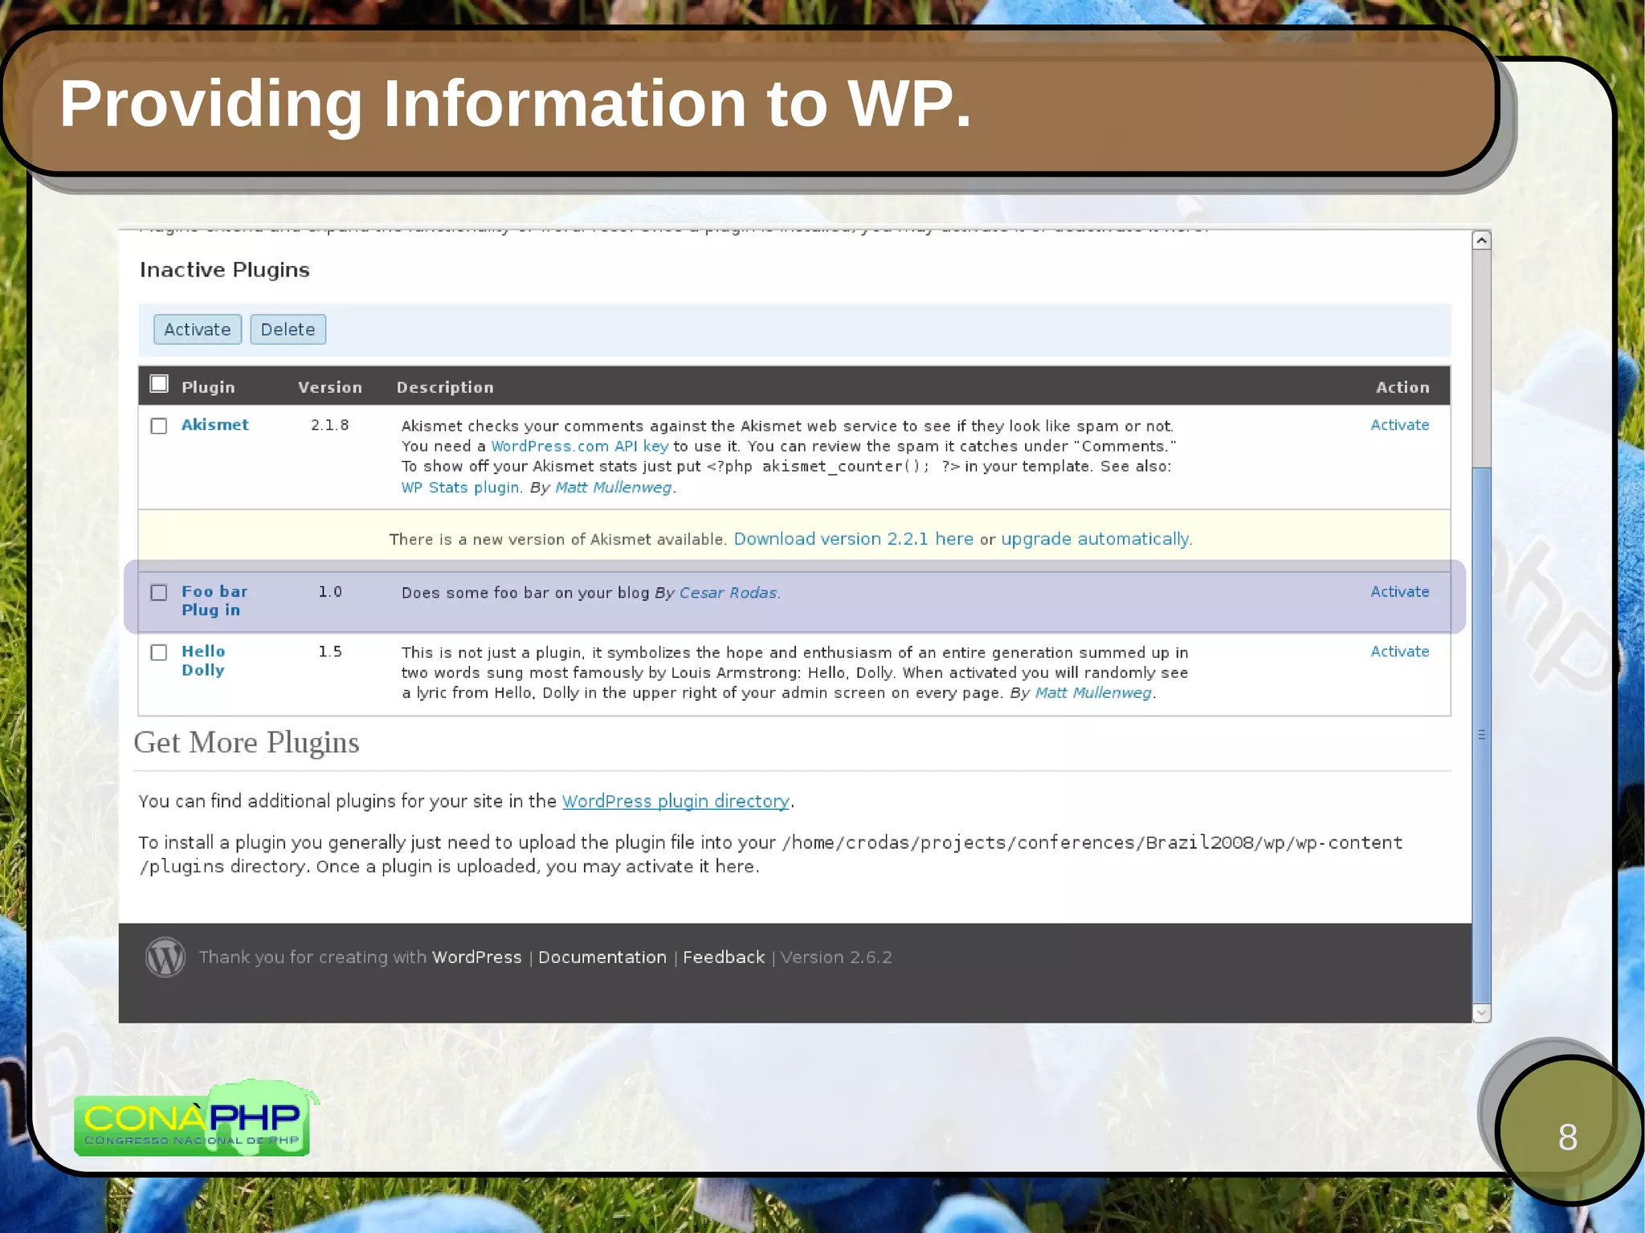Image resolution: width=1645 pixels, height=1233 pixels.
Task: Tick the select-all checkbox in the Plugin header
Action: click(x=159, y=384)
